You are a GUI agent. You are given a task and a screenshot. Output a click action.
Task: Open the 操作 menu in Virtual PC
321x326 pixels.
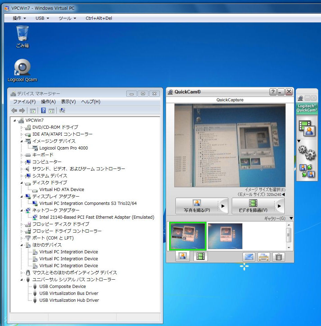tap(19, 18)
